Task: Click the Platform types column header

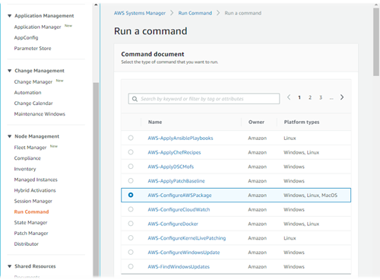Action: pyautogui.click(x=302, y=122)
